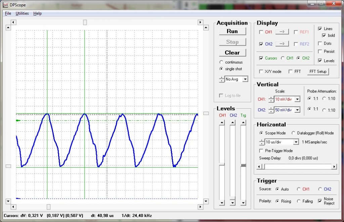Enable the FFT checkbox

[x=291, y=71]
